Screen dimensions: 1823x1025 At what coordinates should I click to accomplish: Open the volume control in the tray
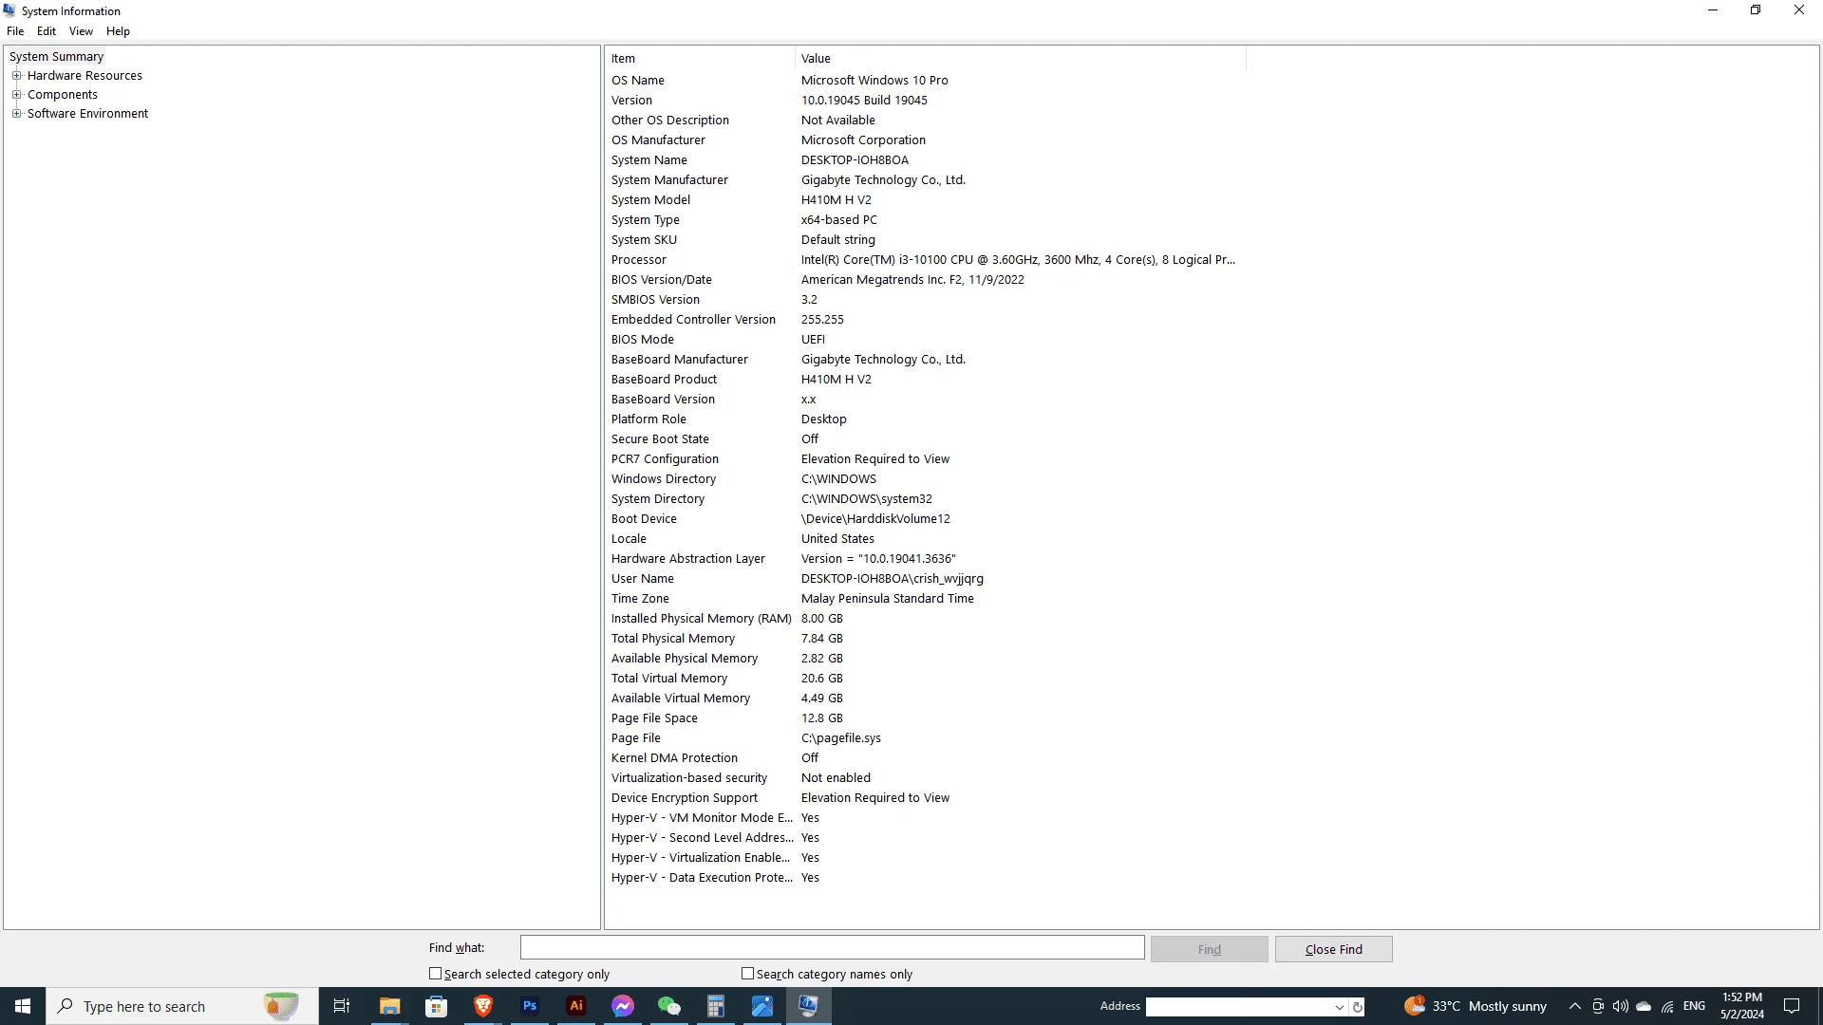[1621, 1006]
